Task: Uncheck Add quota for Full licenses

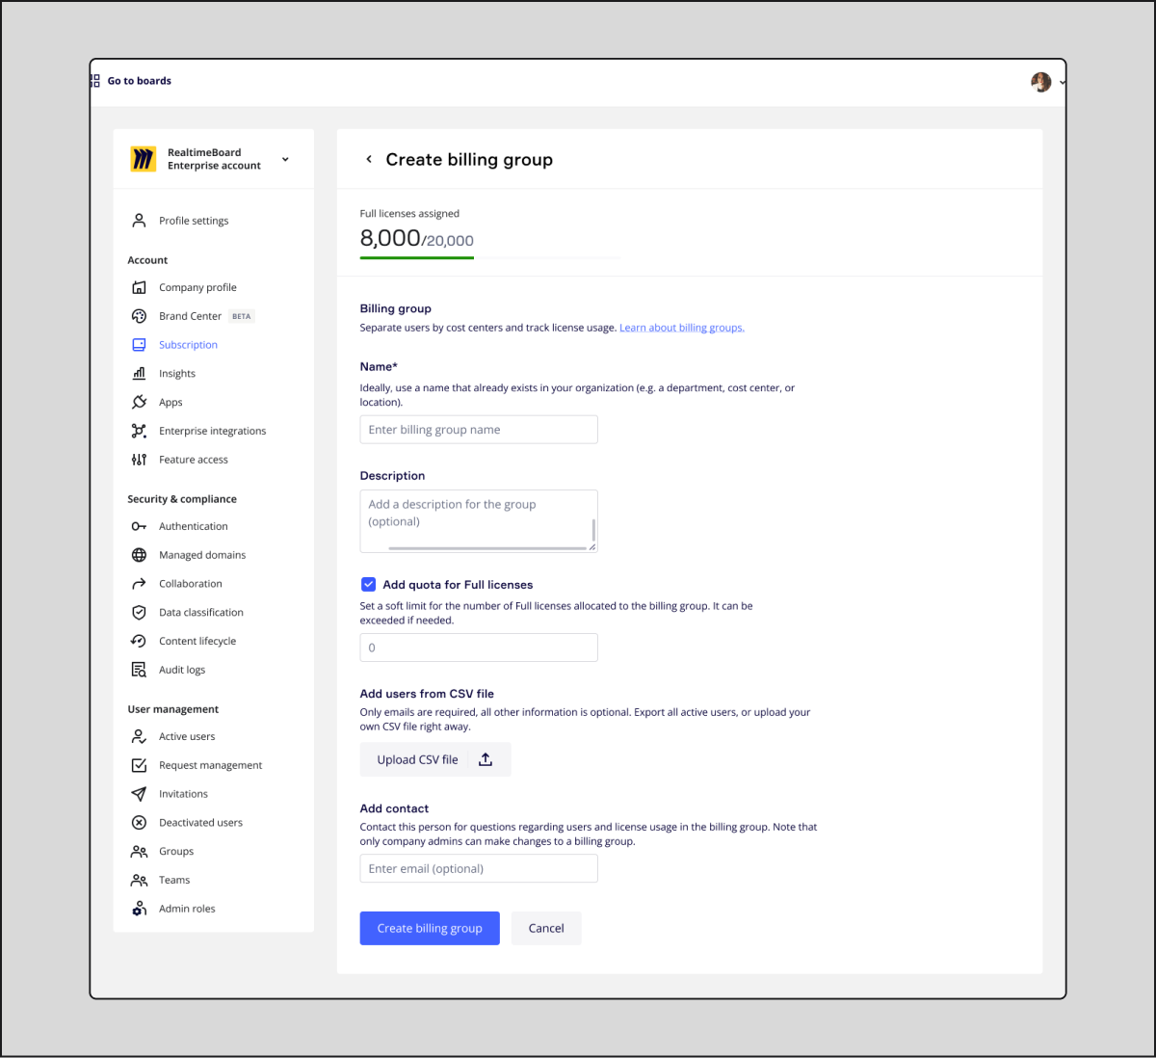Action: tap(368, 585)
